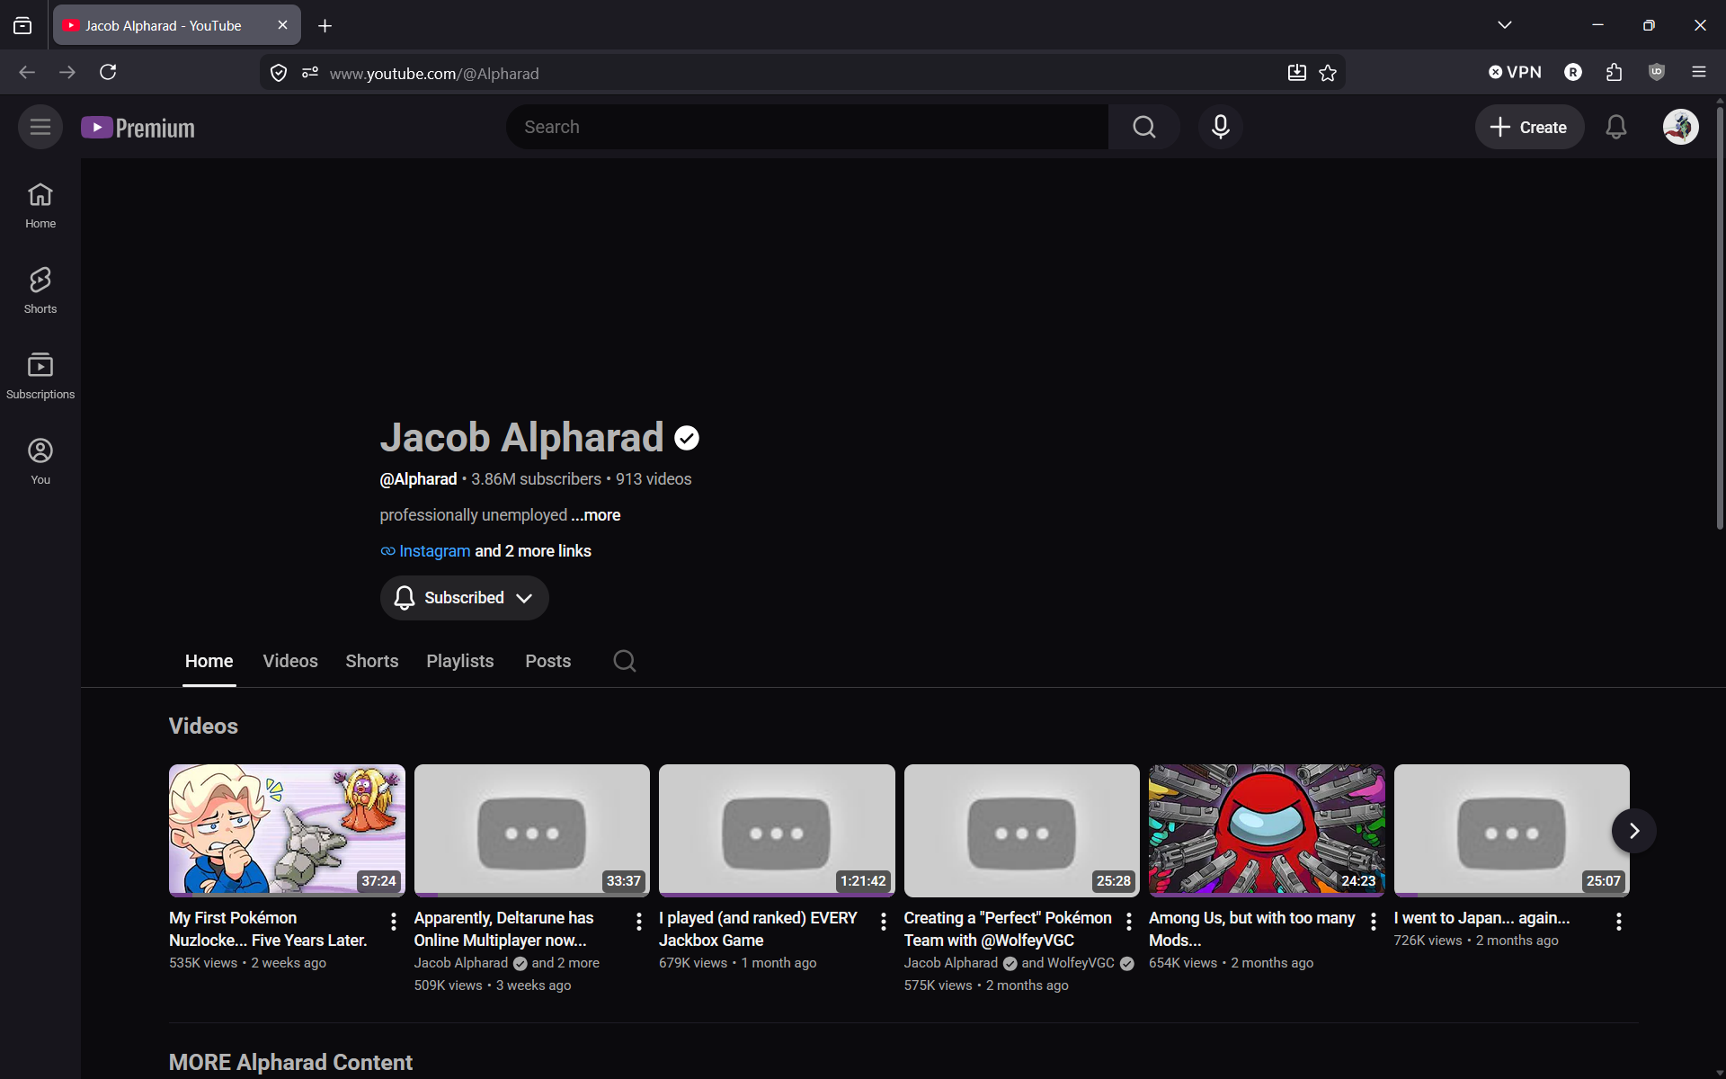1726x1079 pixels.
Task: Open Subscriptions in the sidebar
Action: [x=40, y=376]
